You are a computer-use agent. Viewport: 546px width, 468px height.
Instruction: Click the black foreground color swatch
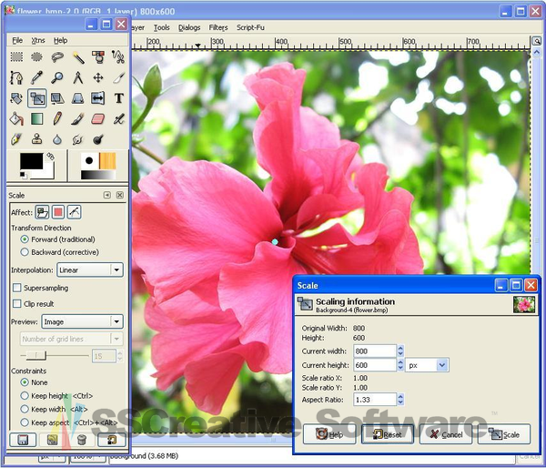point(31,161)
